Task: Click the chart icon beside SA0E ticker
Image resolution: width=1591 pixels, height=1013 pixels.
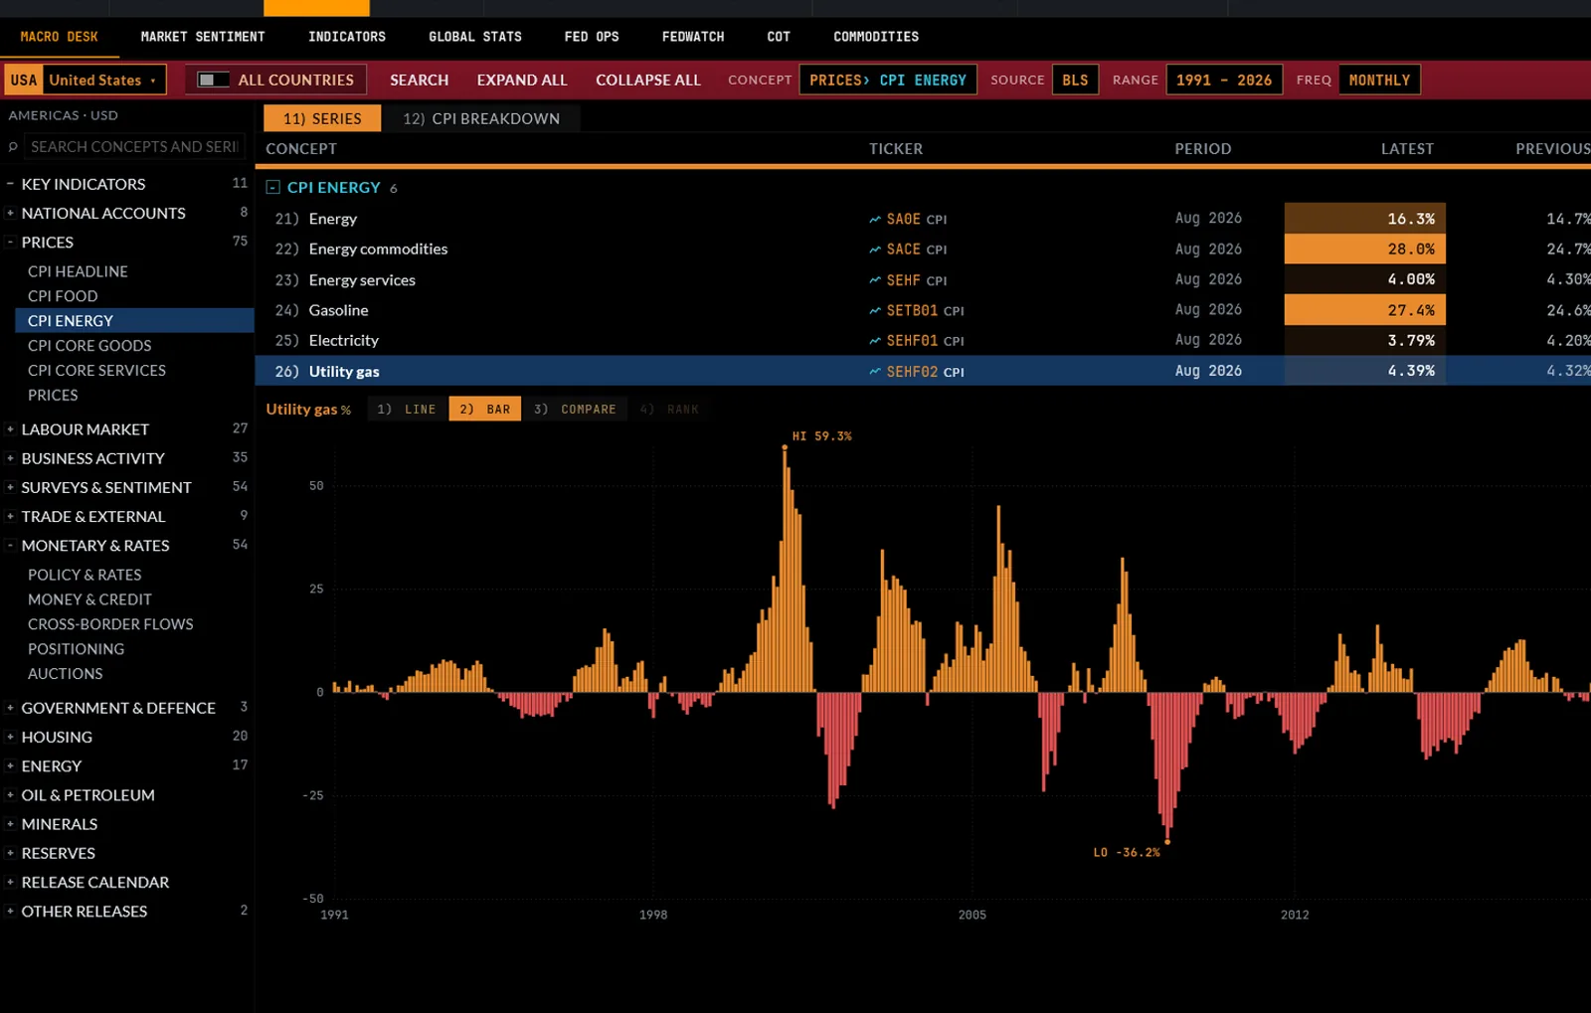Action: tap(875, 220)
